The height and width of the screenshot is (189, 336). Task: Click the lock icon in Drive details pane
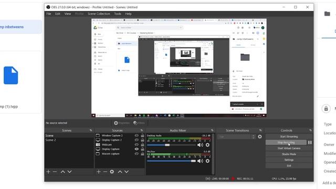(x=326, y=109)
